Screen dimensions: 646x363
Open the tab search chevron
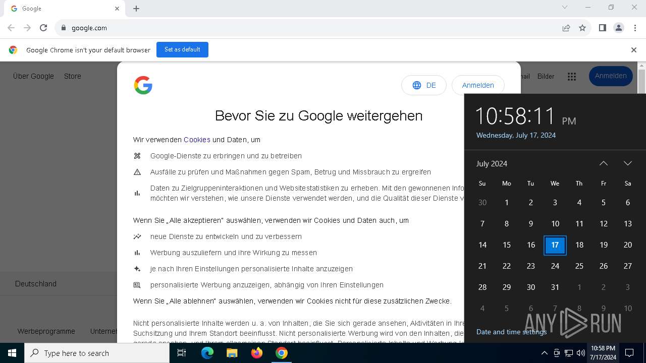point(565,8)
